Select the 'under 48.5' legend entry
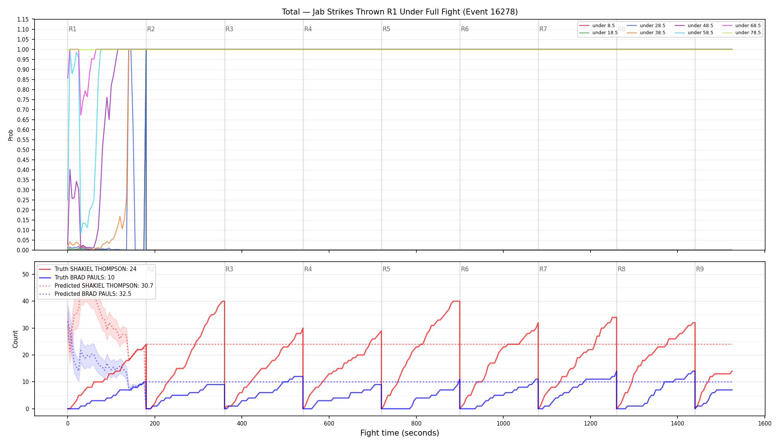Viewport: 780px width, 446px height. tap(694, 26)
